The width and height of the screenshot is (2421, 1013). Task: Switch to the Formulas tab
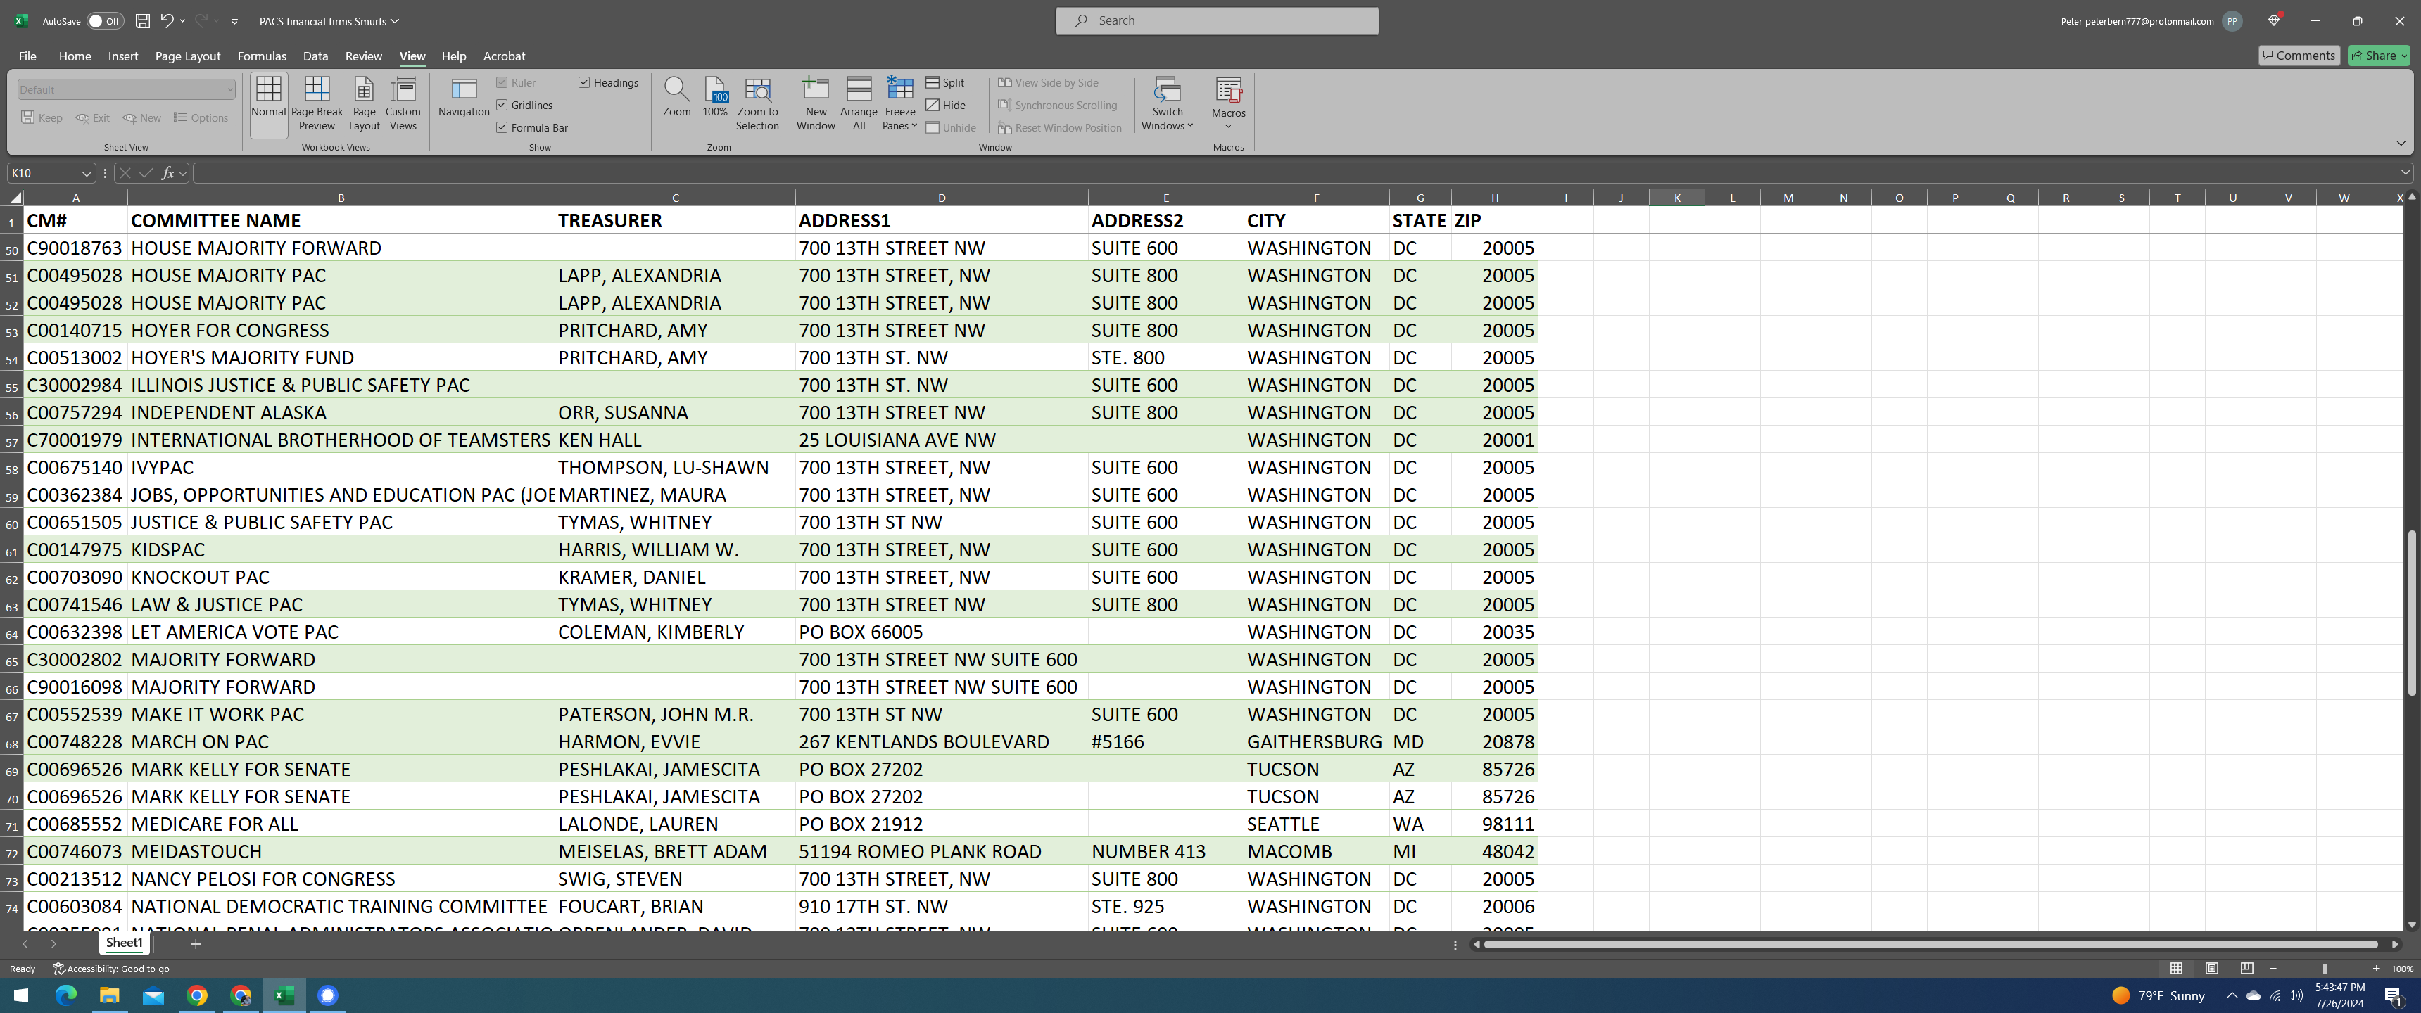tap(261, 56)
